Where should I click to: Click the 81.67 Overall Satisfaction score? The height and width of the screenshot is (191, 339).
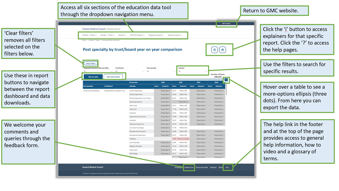click(174, 91)
